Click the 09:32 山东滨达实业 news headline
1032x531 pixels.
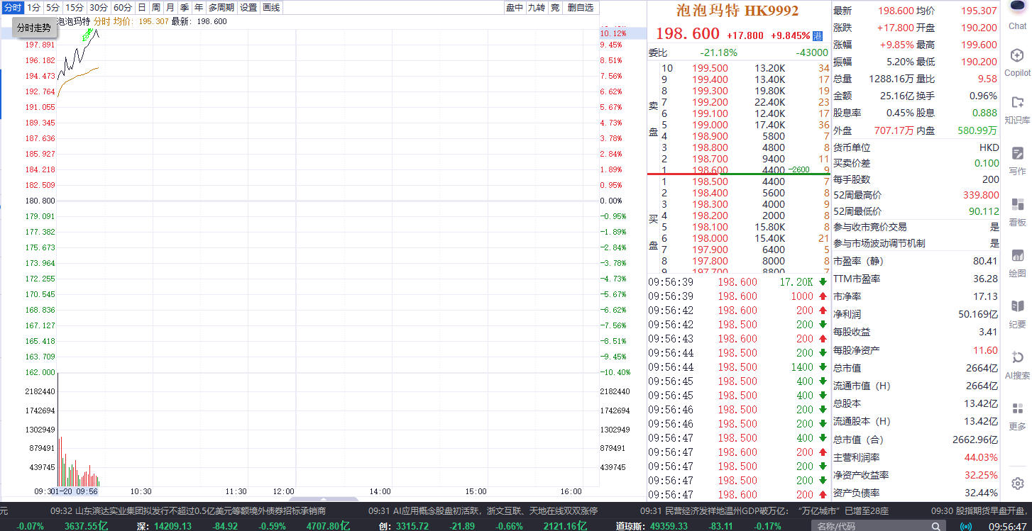187,510
